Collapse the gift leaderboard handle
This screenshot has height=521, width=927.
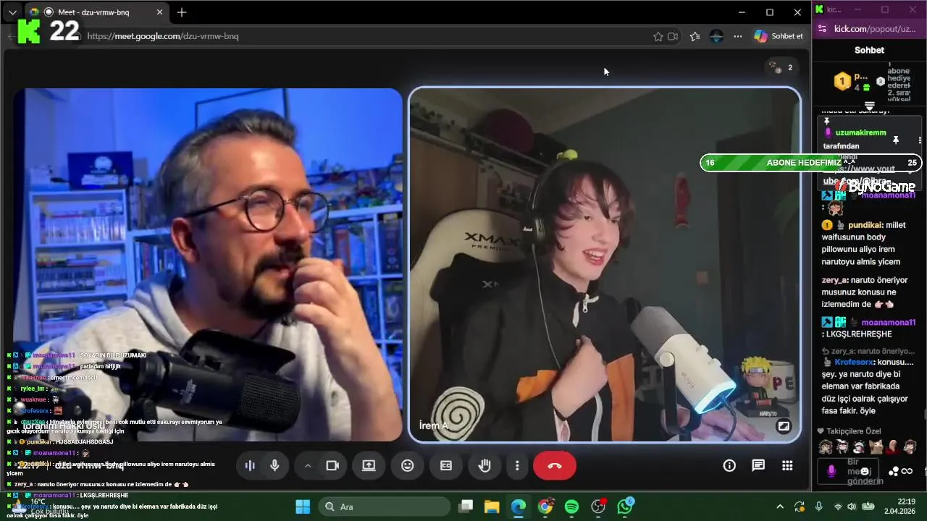pos(870,106)
